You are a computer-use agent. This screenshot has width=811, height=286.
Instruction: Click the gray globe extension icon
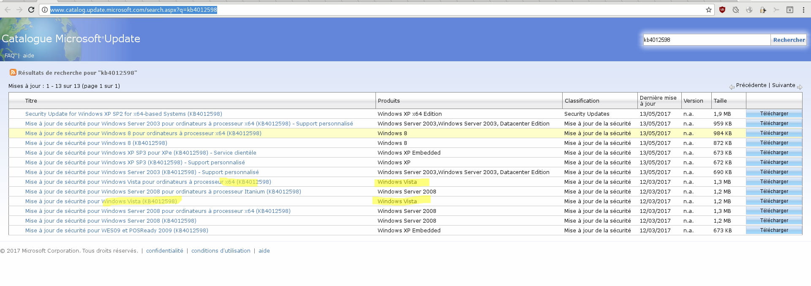pos(749,10)
